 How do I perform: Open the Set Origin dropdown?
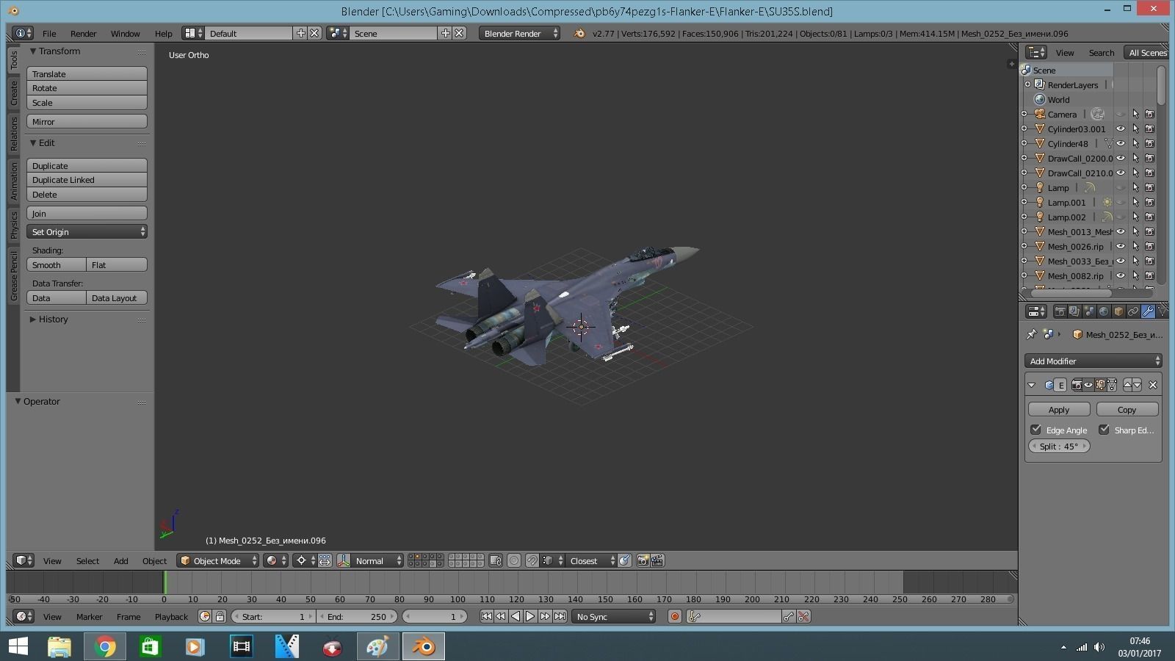pyautogui.click(x=87, y=231)
